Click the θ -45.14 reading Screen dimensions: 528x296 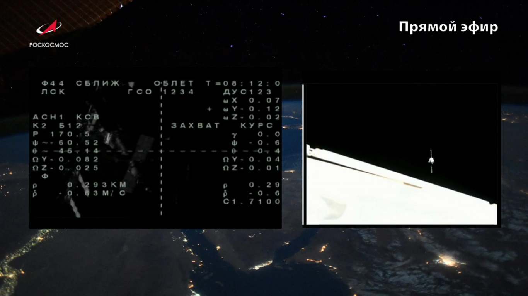(66, 151)
